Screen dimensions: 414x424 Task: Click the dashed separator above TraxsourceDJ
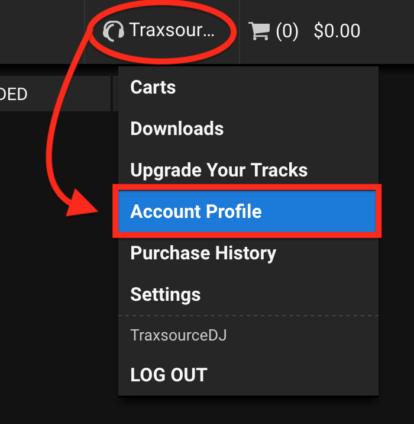coord(248,316)
